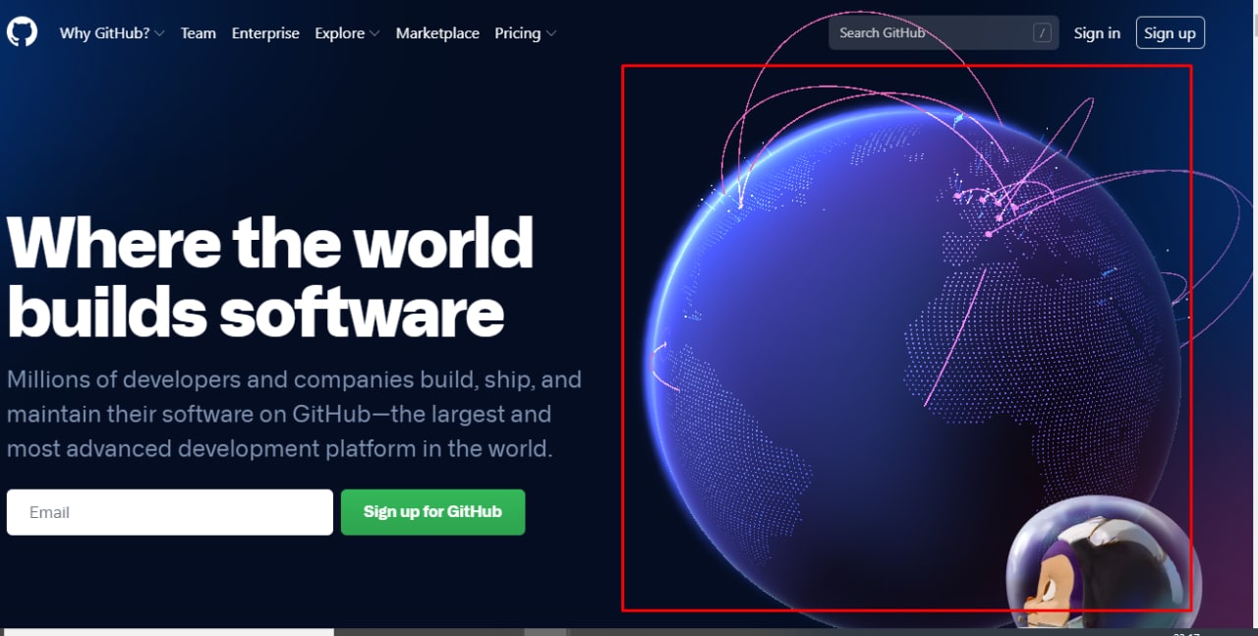Go to Enterprise in navigation
The image size is (1258, 636).
click(x=265, y=33)
